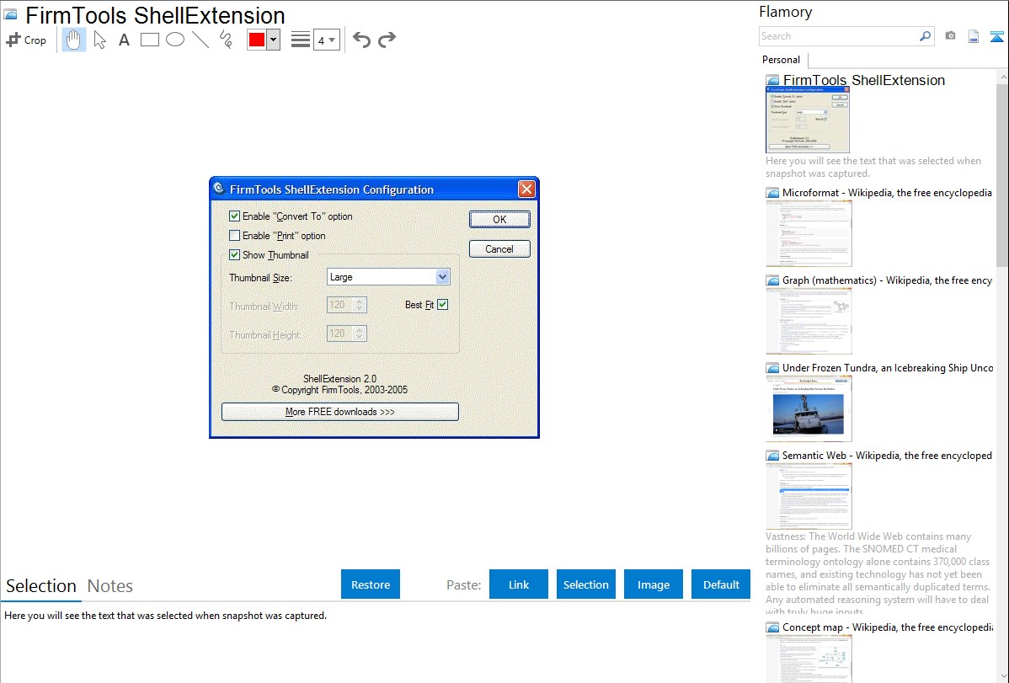Viewport: 1009px width, 683px height.
Task: Open the Graph (mathematics) snapshot thumbnail
Action: coord(809,321)
